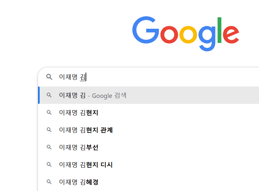Click the blue indicator bar on highlighted suggestion

coord(39,95)
